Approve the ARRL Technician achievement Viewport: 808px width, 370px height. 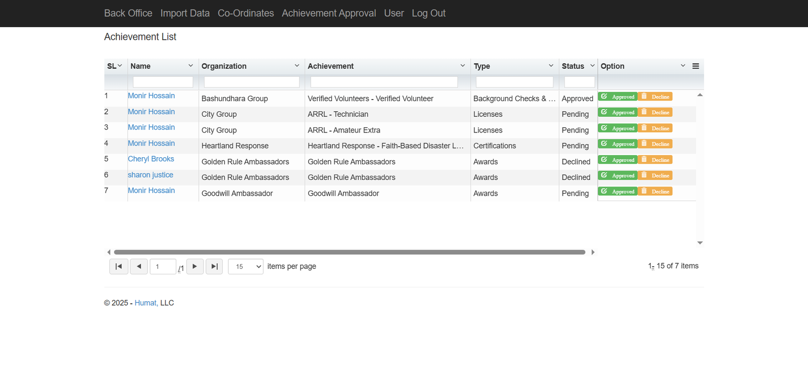618,112
